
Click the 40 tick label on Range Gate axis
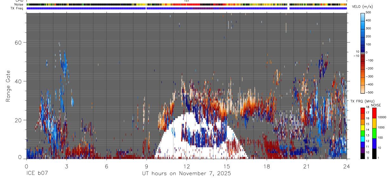coord(17,81)
